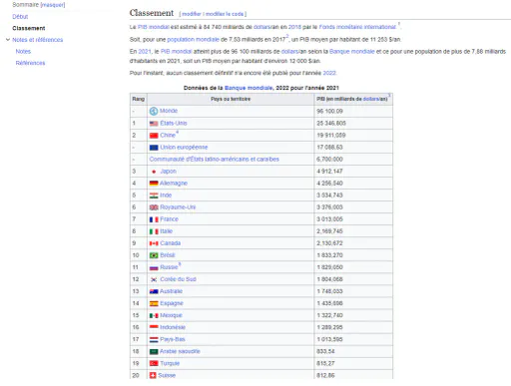Open the Union européenne article link
This screenshot has width=511, height=386.
coord(184,148)
